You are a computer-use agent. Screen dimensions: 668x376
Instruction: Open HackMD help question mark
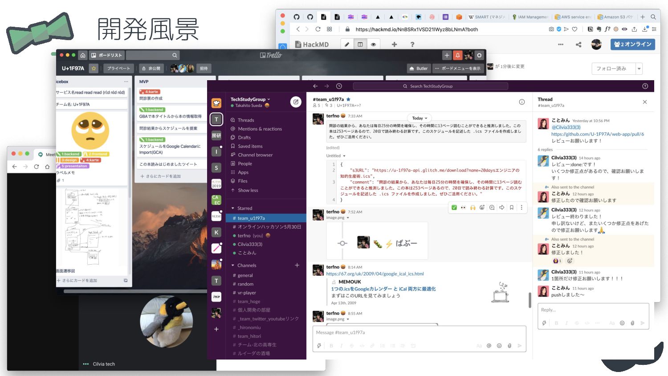pyautogui.click(x=412, y=44)
